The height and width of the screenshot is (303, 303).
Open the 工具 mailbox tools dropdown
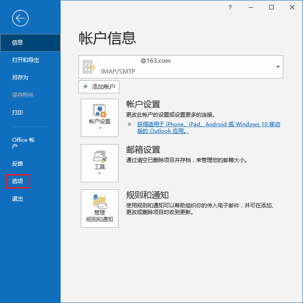100,163
